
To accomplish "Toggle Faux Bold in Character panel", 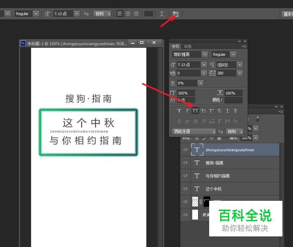I will click(x=179, y=111).
